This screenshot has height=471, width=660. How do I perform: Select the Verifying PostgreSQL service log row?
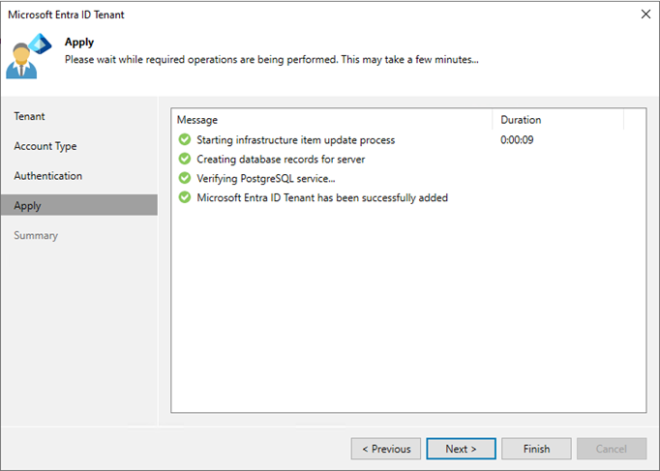pos(408,178)
